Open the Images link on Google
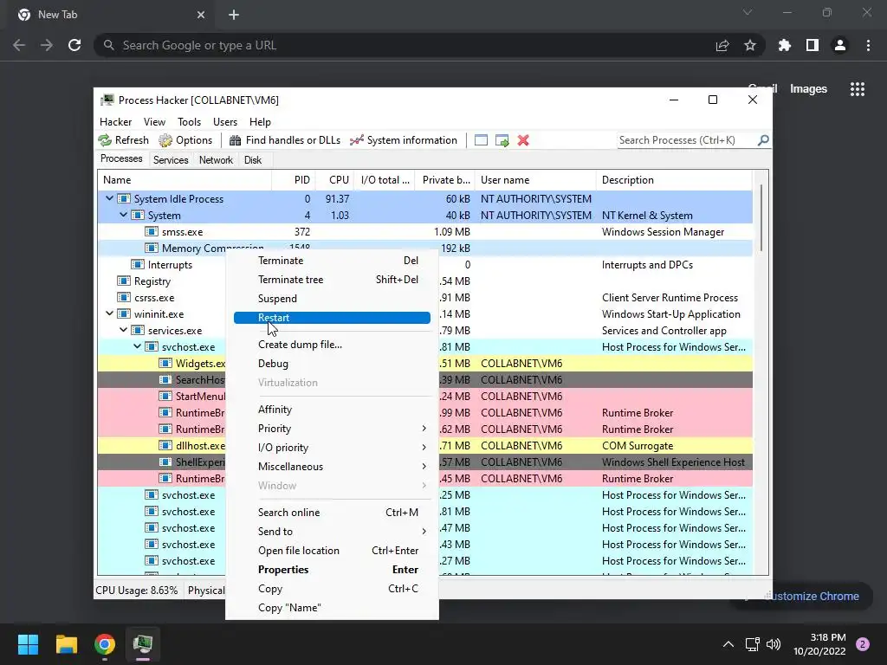This screenshot has width=887, height=665. (808, 89)
